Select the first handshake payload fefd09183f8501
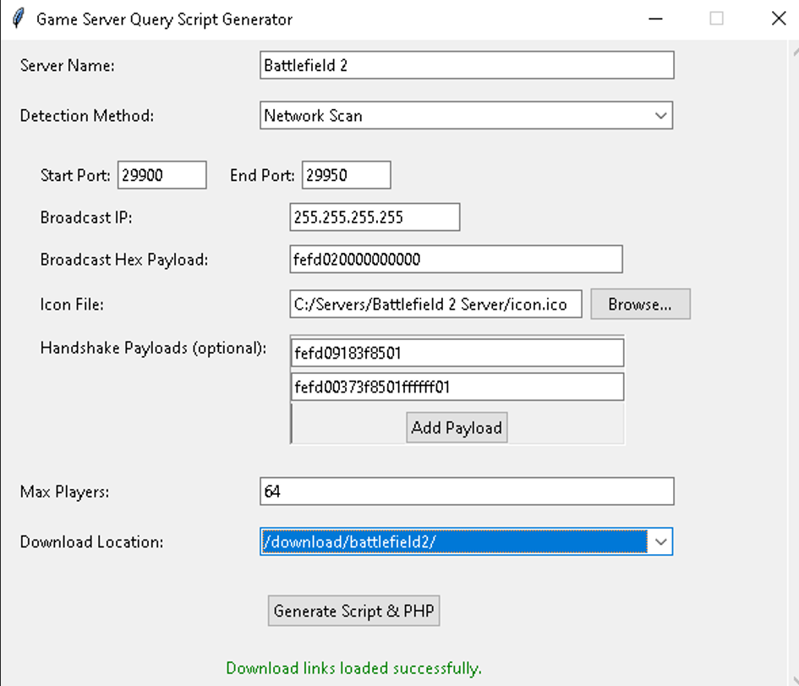 (457, 354)
